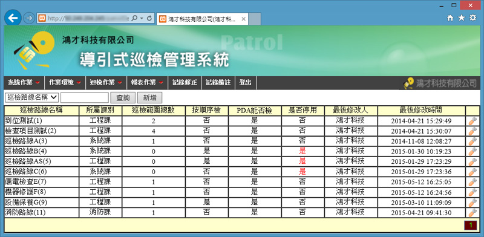
Task: Open the browser home icon
Action: click(x=450, y=18)
